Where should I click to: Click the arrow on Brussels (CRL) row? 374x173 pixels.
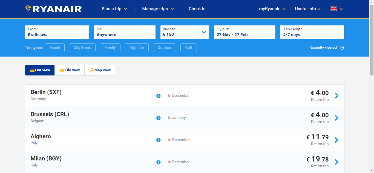point(337,118)
